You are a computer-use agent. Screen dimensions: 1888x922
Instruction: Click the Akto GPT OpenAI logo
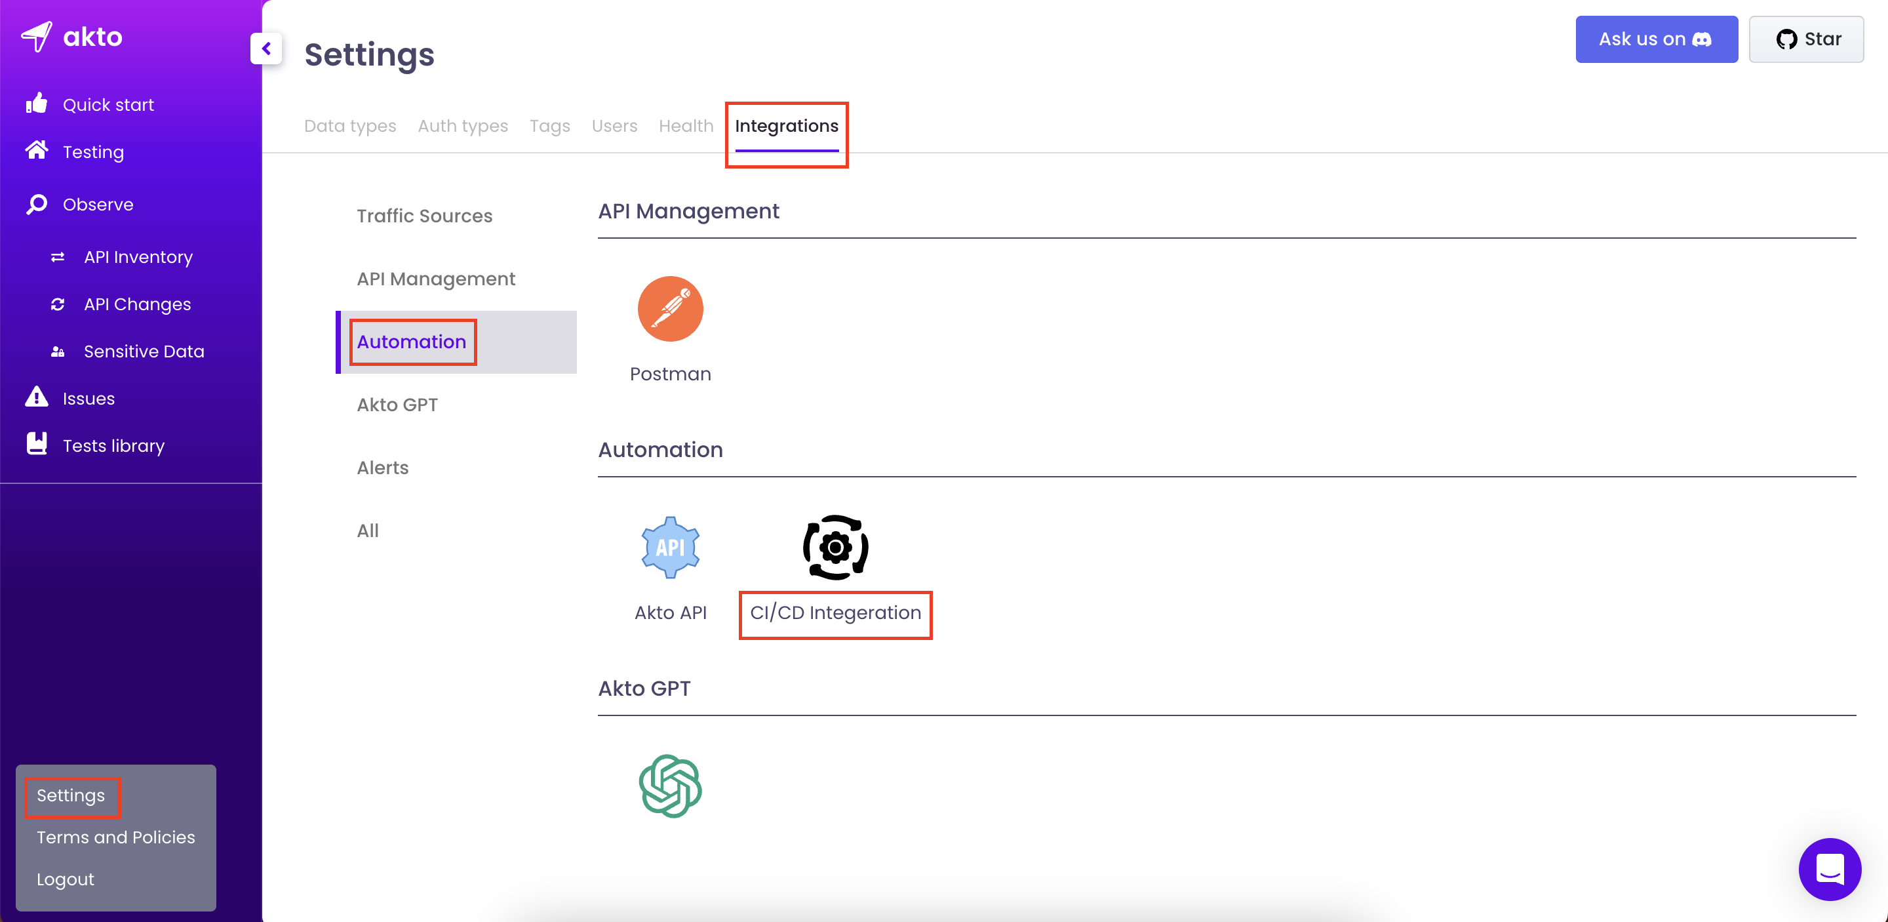[670, 786]
